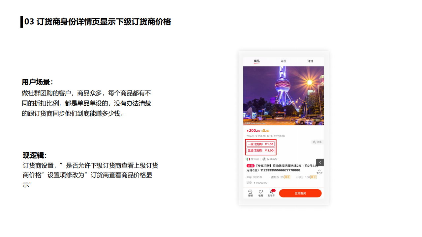Click the paragraph starting 做社群团购的客户
Image resolution: width=422 pixels, height=237 pixels.
coord(86,103)
